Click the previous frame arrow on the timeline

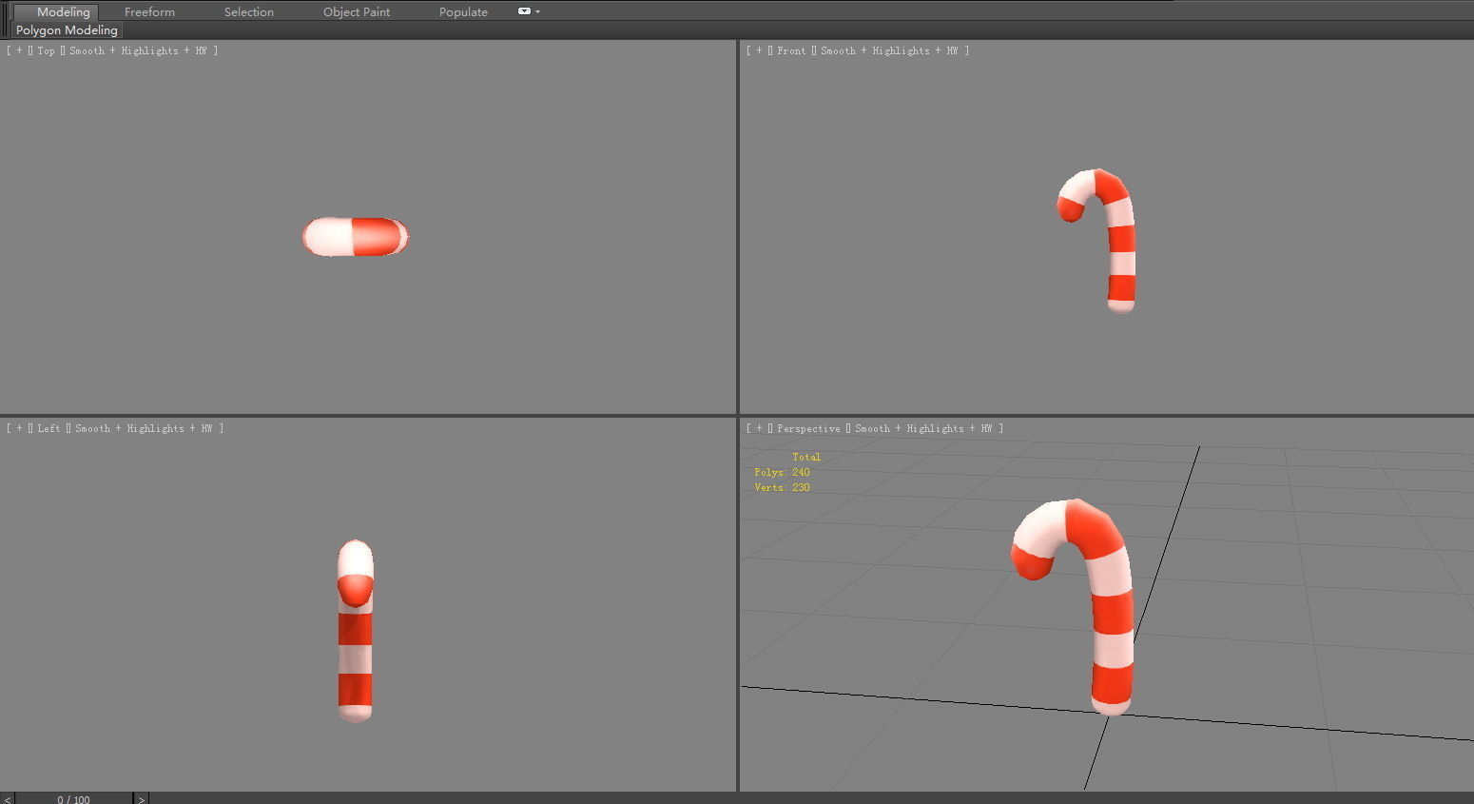tap(7, 799)
